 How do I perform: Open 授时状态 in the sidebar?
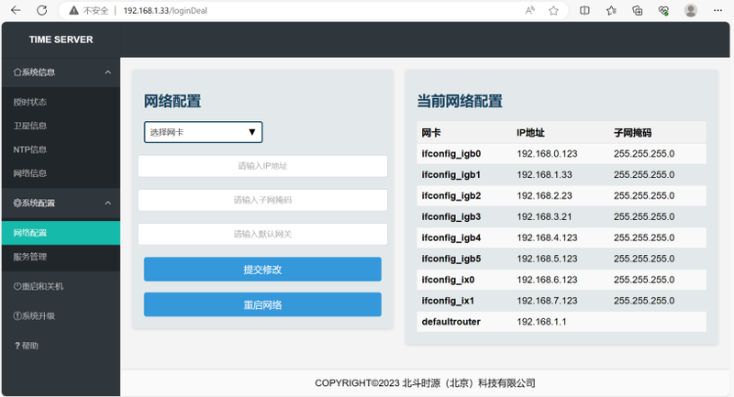30,102
